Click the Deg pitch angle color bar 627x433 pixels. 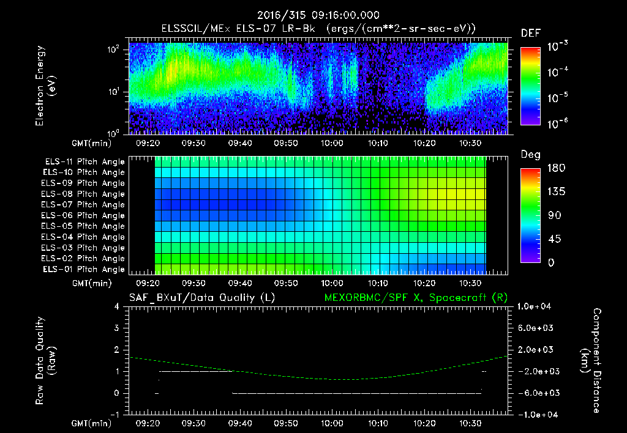pos(530,216)
